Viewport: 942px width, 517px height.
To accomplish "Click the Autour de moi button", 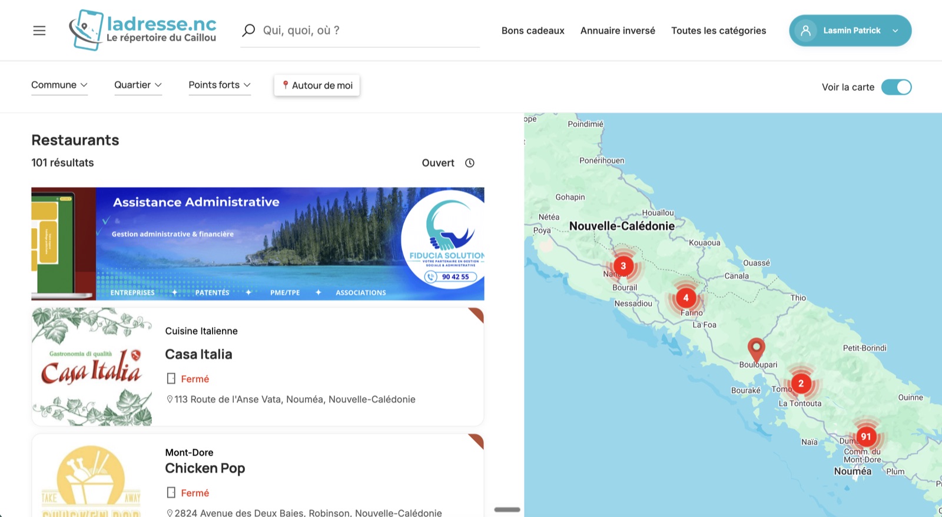I will (x=317, y=85).
